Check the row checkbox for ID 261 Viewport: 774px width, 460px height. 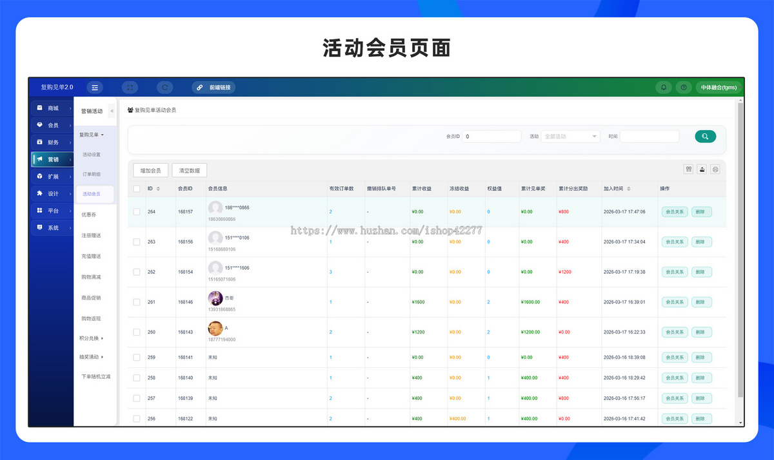point(137,302)
